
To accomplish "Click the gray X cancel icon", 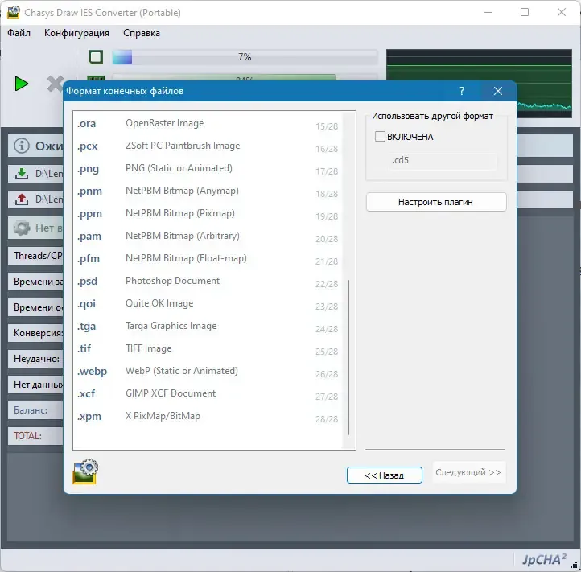I will (56, 84).
